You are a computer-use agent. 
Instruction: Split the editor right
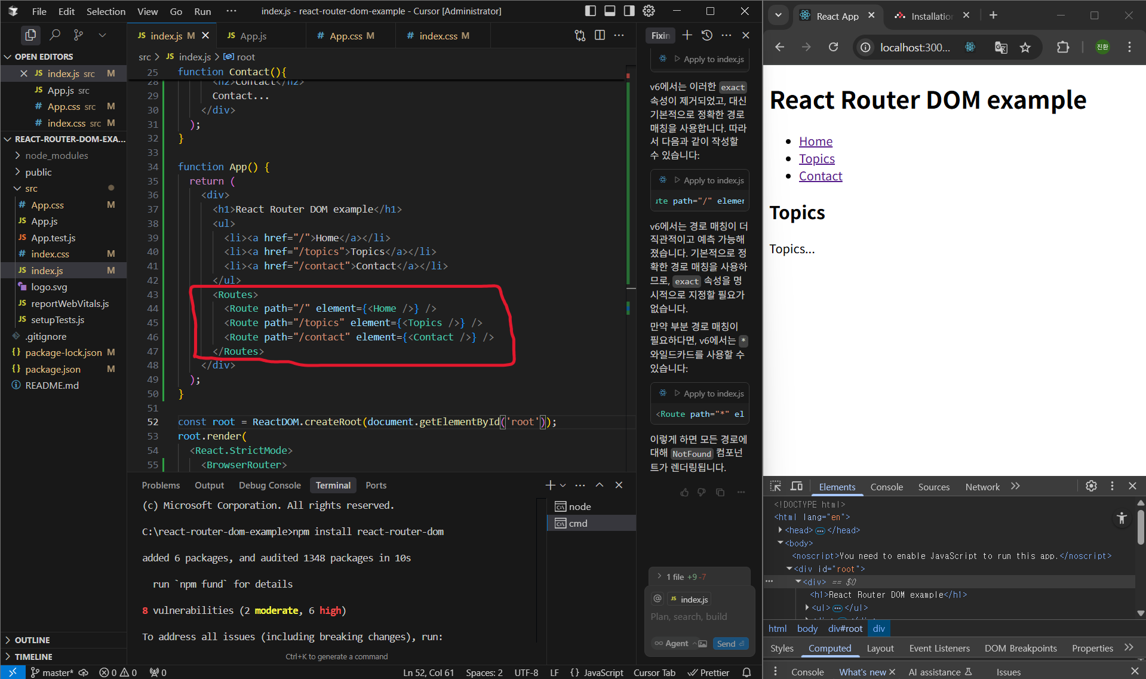pos(600,35)
